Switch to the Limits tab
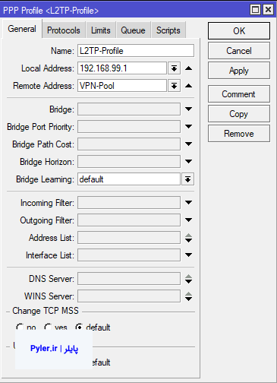This screenshot has width=277, height=383. pyautogui.click(x=101, y=30)
